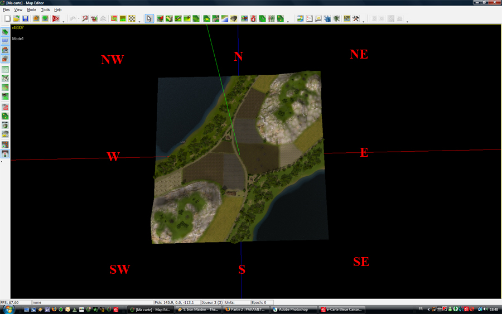Toggle the bottom highlighted red marker sidebar button

[x=5, y=154]
